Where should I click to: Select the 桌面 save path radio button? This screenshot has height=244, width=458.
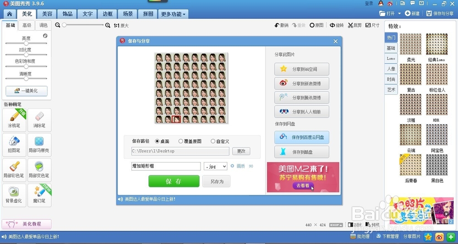tap(157, 141)
